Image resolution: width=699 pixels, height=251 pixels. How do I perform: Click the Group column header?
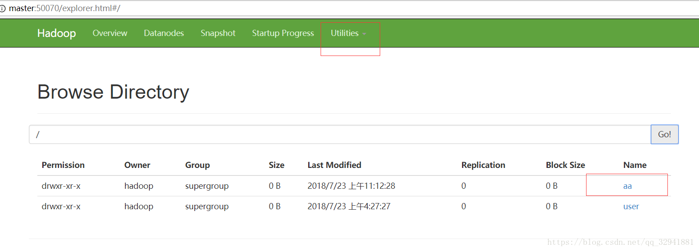[197, 165]
